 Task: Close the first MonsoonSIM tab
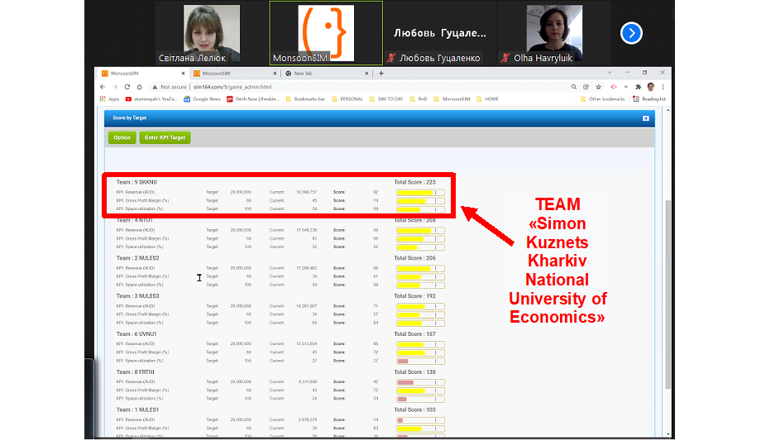[183, 74]
